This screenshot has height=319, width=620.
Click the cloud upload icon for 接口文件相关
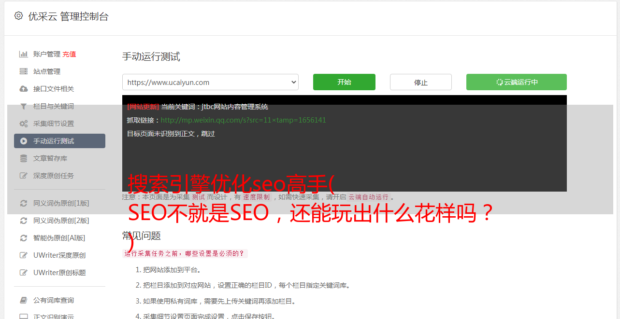(23, 89)
